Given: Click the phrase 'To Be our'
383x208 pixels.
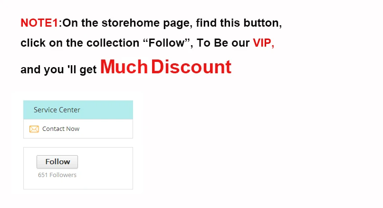Looking at the screenshot, I should (223, 43).
